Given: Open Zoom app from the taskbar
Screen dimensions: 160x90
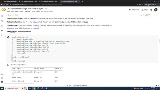Looking at the screenshot, I should click(46, 88).
